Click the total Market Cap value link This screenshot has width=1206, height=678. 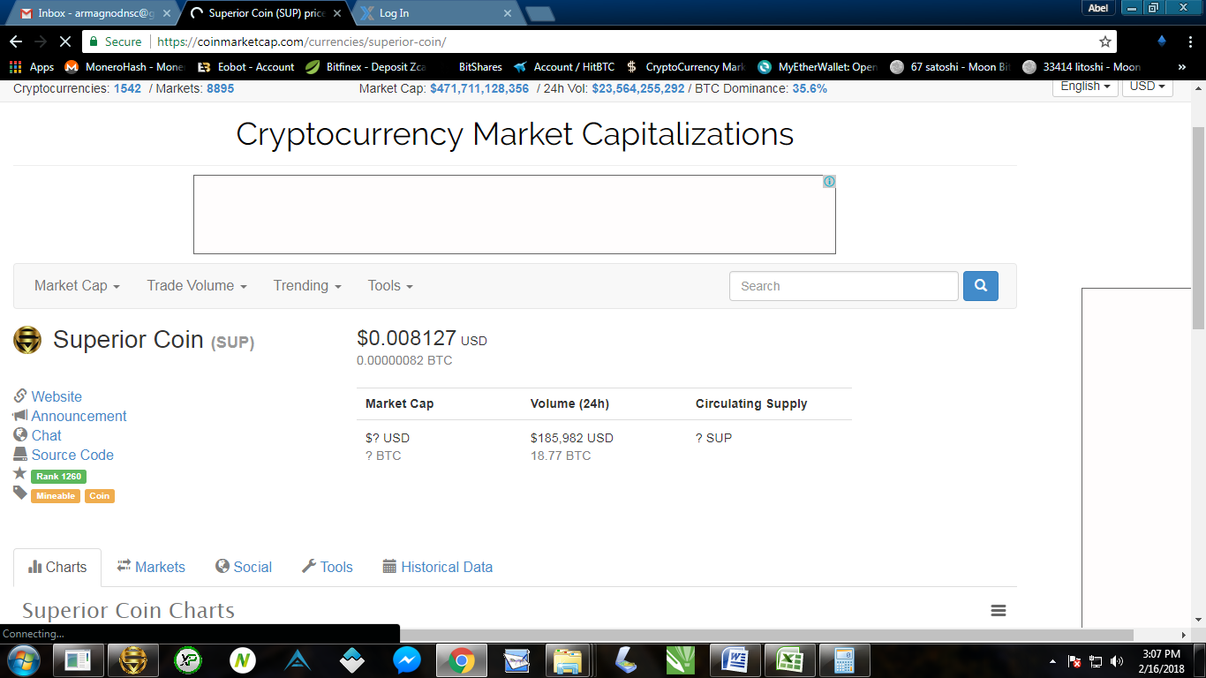(x=479, y=88)
